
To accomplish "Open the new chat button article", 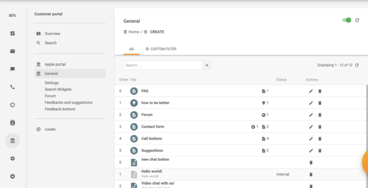I will point(155,160).
